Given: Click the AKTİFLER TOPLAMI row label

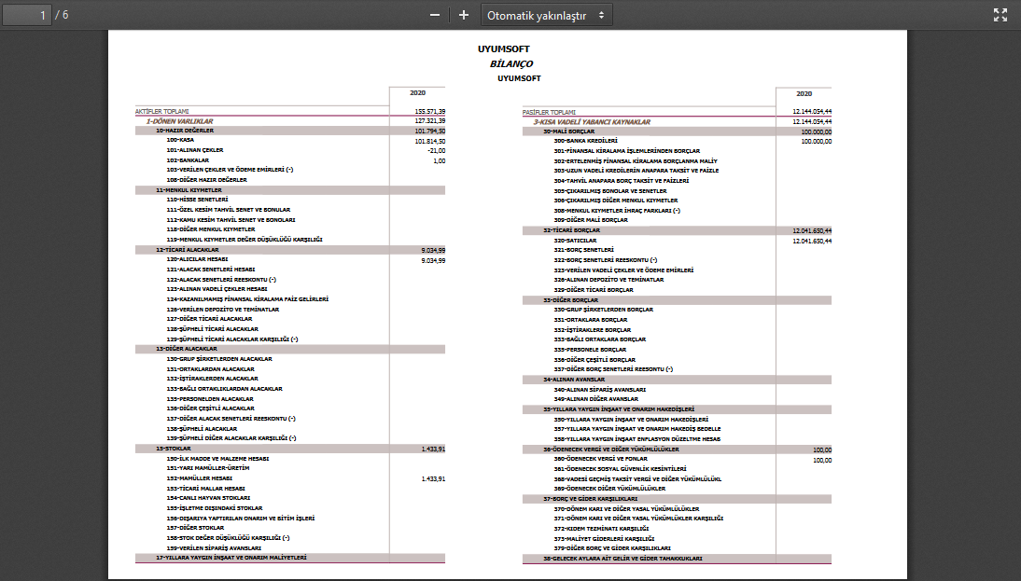Looking at the screenshot, I should click(x=162, y=111).
